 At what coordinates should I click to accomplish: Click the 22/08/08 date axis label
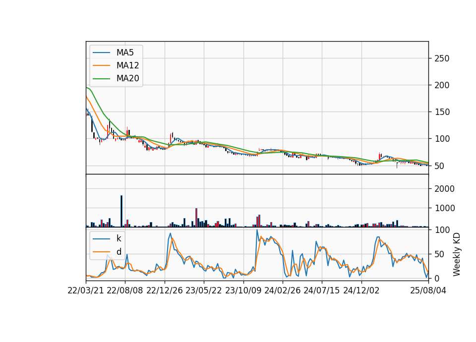(x=125, y=290)
